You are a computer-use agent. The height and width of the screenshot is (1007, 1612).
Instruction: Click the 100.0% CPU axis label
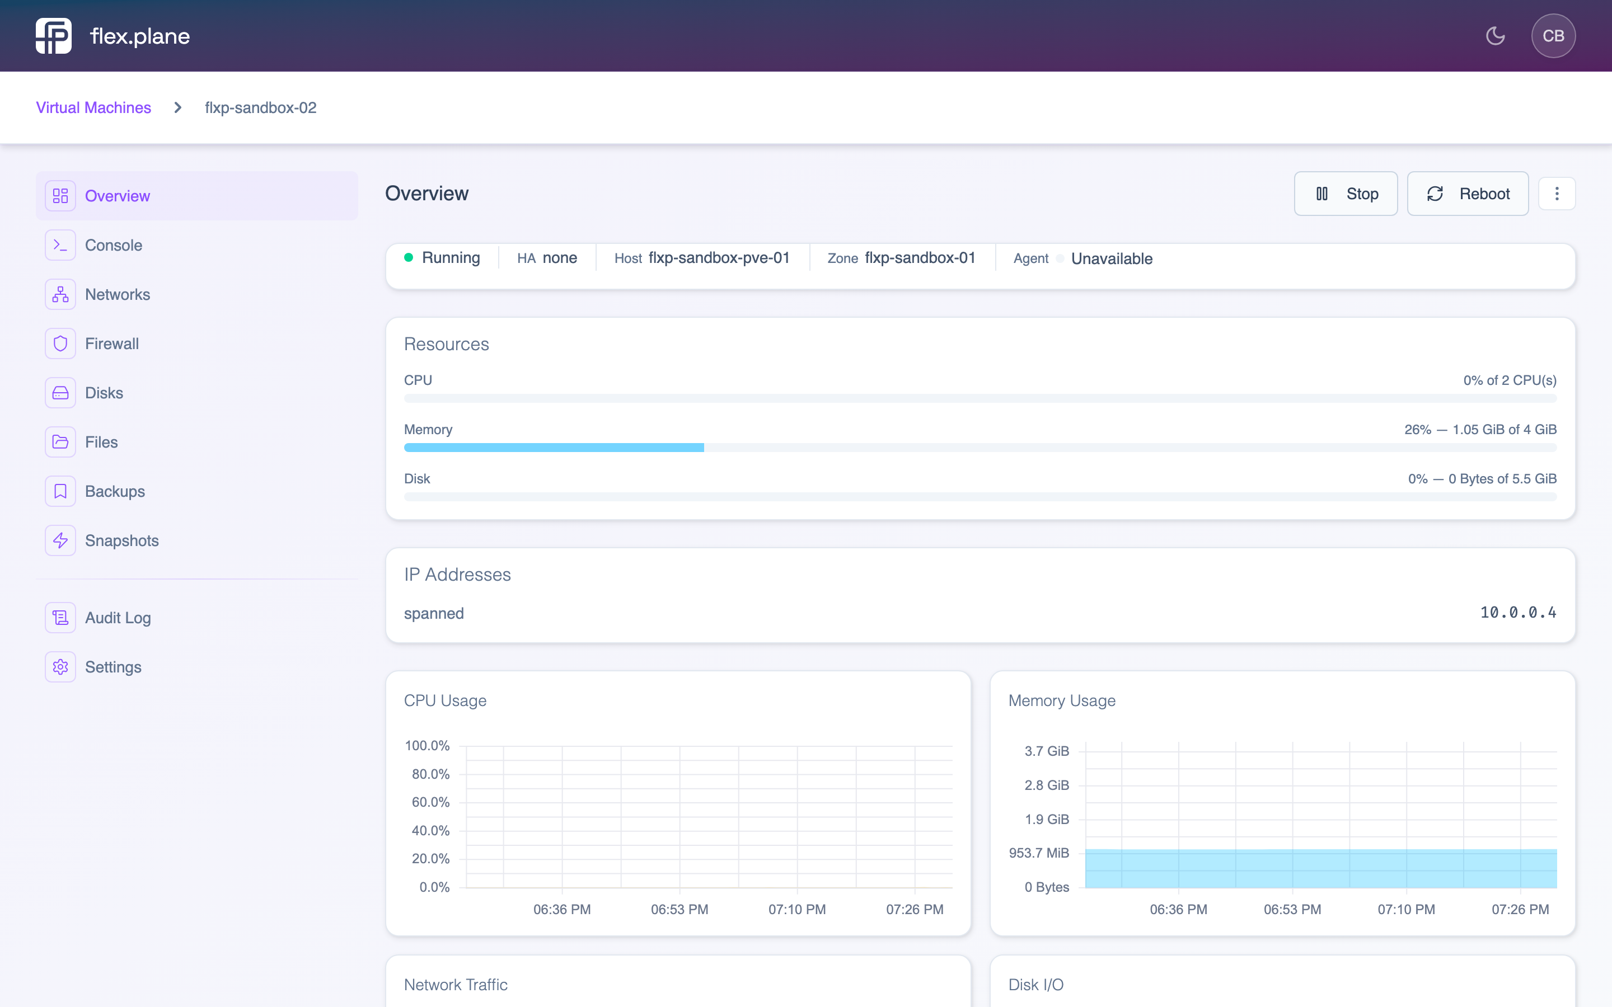(427, 746)
